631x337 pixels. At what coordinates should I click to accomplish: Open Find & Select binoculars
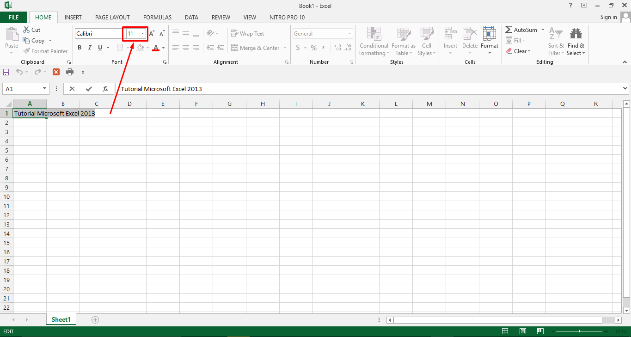576,42
